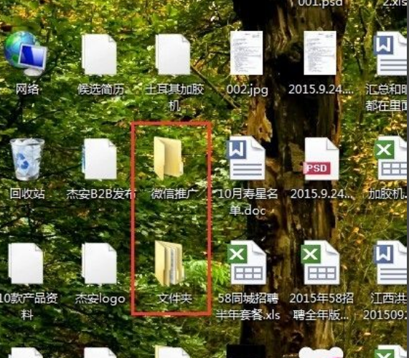Open the 2015年58招聘全年版 Excel file
Image resolution: width=409 pixels, height=358 pixels.
click(321, 263)
